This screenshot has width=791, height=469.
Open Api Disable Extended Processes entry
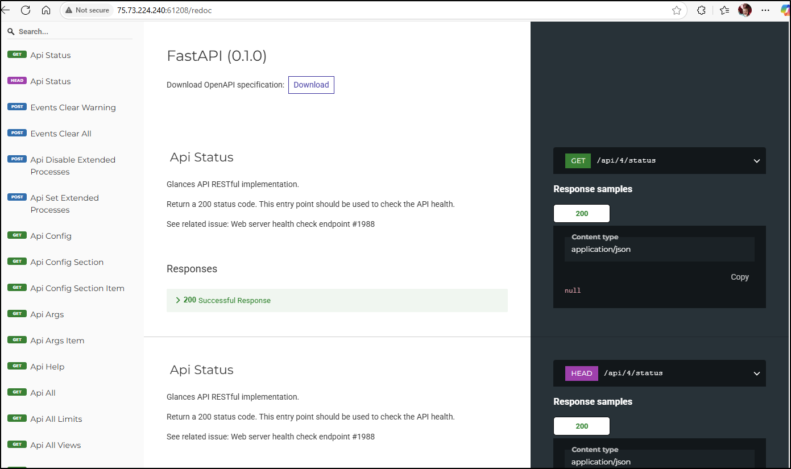pyautogui.click(x=72, y=165)
